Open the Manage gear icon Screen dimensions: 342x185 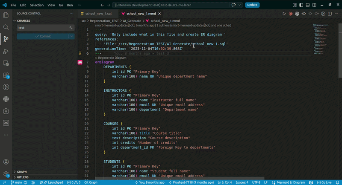[x=6, y=173]
